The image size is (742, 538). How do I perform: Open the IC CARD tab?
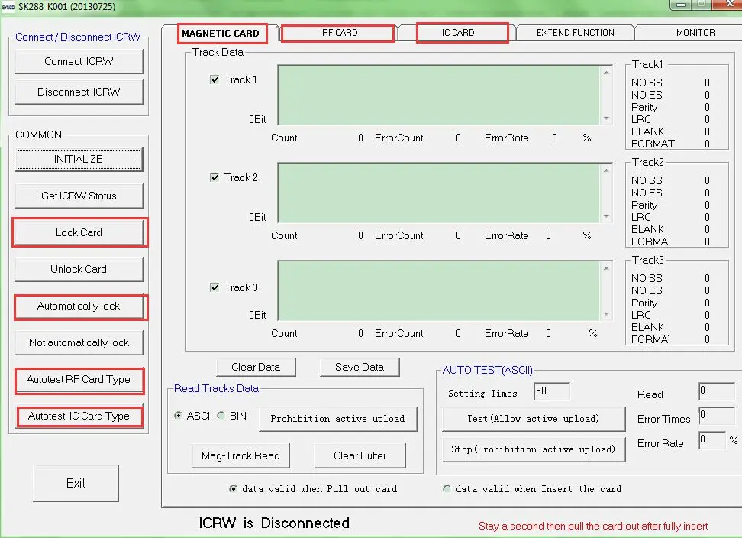tap(458, 33)
